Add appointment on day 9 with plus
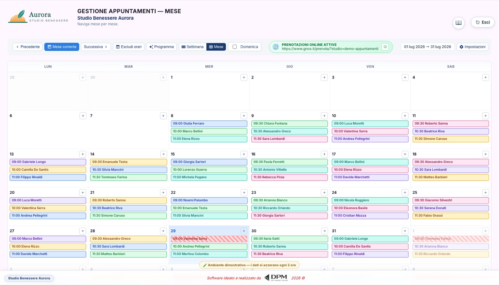This screenshot has width=499, height=285. click(x=324, y=116)
